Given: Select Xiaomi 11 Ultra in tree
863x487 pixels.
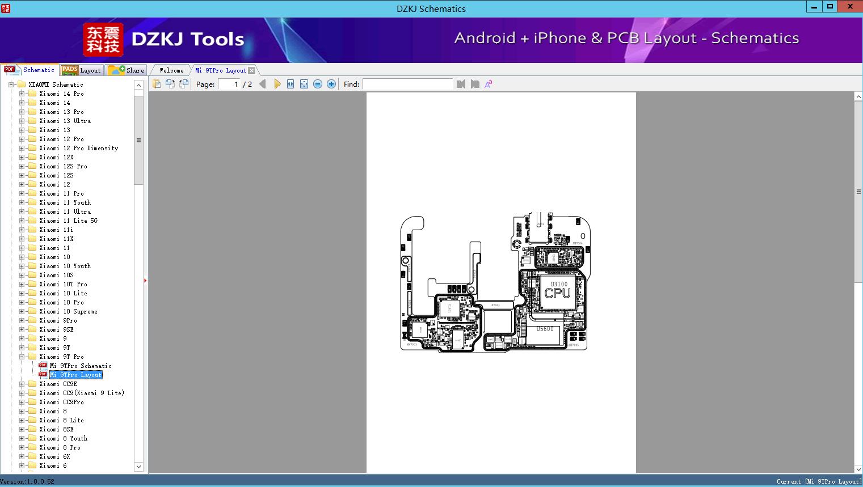Looking at the screenshot, I should coord(65,211).
